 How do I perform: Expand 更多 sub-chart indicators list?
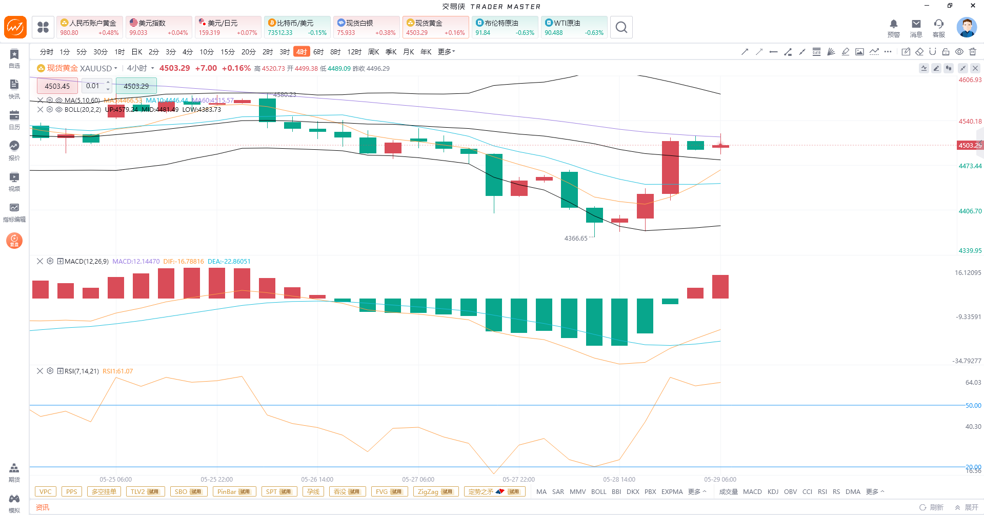click(x=875, y=492)
